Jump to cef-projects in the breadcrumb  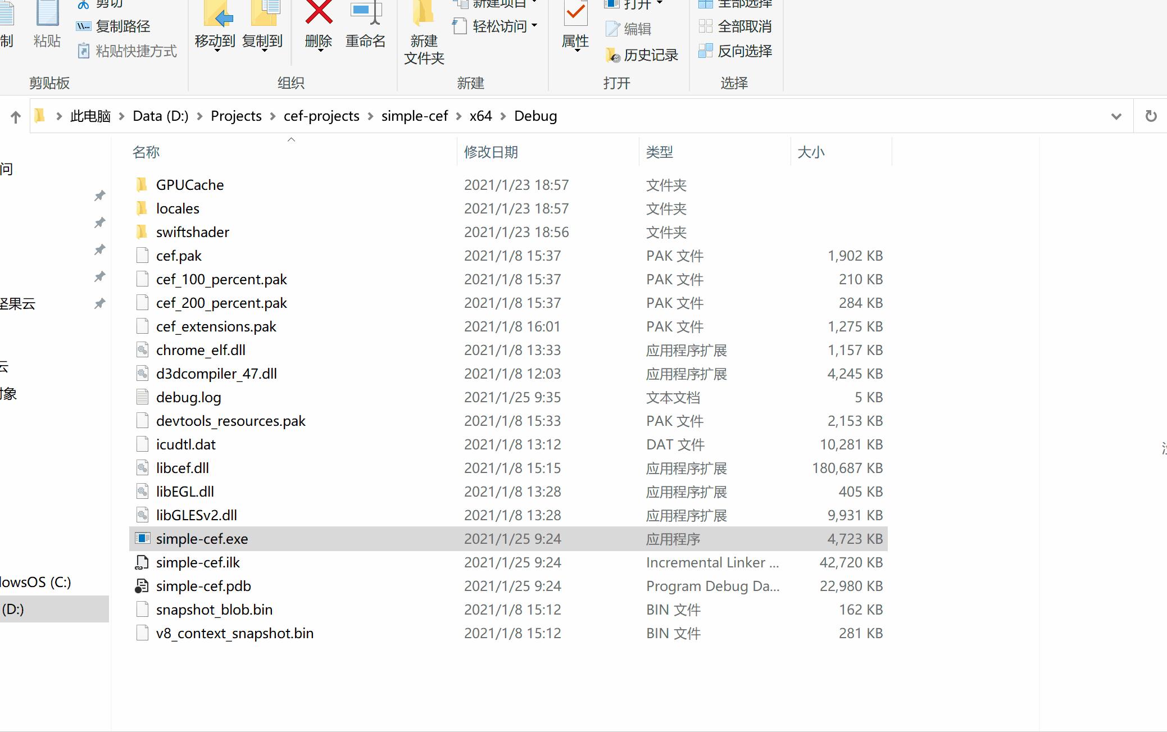click(321, 116)
